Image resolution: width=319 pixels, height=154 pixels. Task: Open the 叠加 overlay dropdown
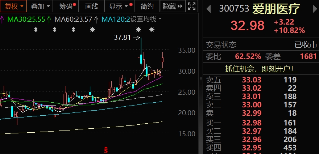[x=40, y=6]
